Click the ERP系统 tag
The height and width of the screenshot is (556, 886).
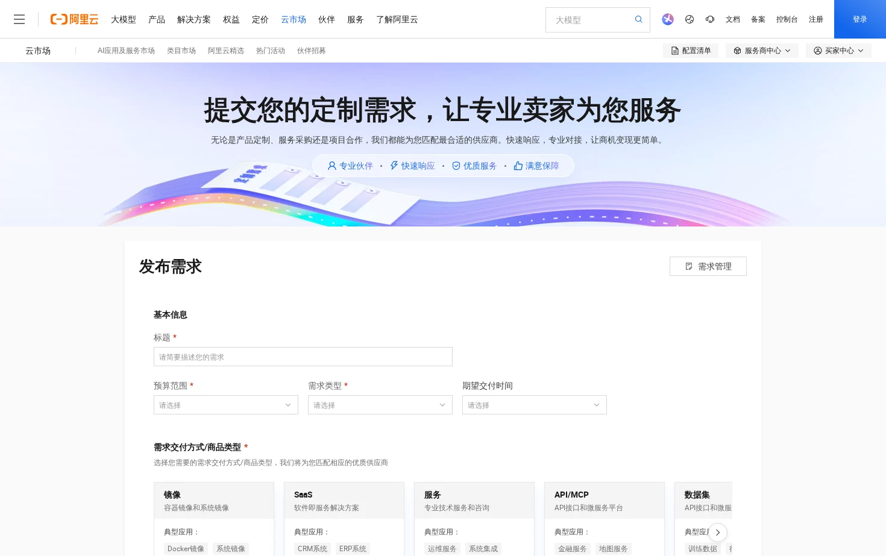[x=353, y=549]
